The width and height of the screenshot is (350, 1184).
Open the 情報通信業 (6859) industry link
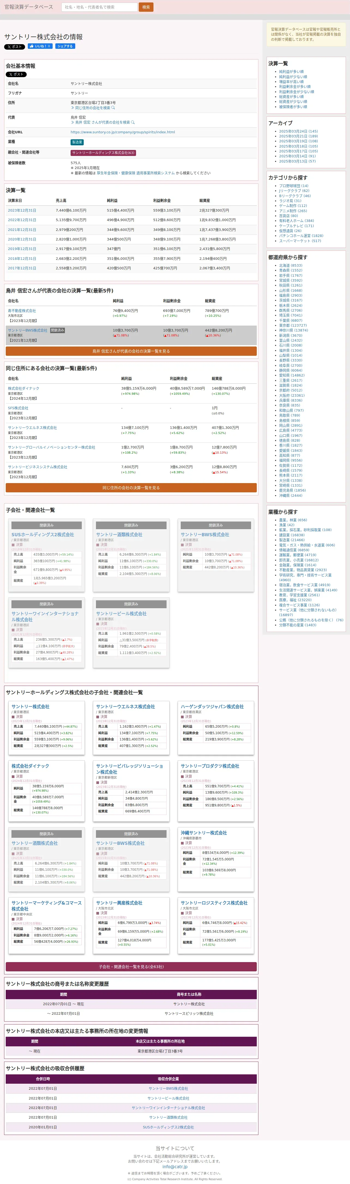[x=294, y=550]
